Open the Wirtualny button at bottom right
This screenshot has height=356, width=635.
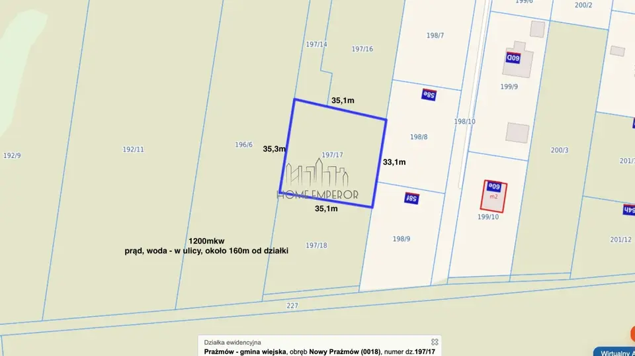pyautogui.click(x=614, y=351)
